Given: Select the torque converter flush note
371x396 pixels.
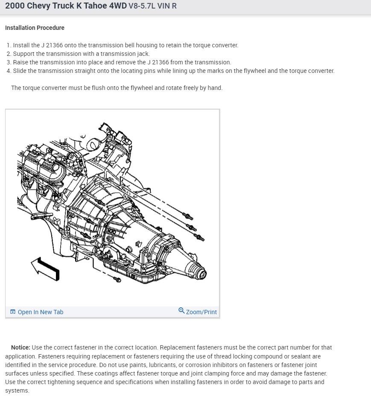Looking at the screenshot, I should [115, 88].
